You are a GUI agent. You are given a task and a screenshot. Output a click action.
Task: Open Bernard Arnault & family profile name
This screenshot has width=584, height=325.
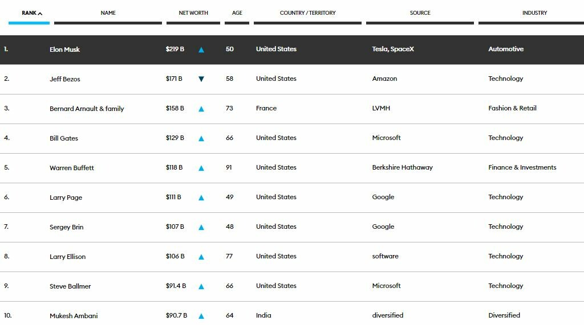click(x=87, y=109)
